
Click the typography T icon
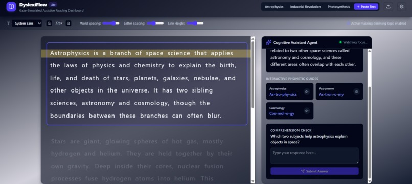(x=8, y=24)
